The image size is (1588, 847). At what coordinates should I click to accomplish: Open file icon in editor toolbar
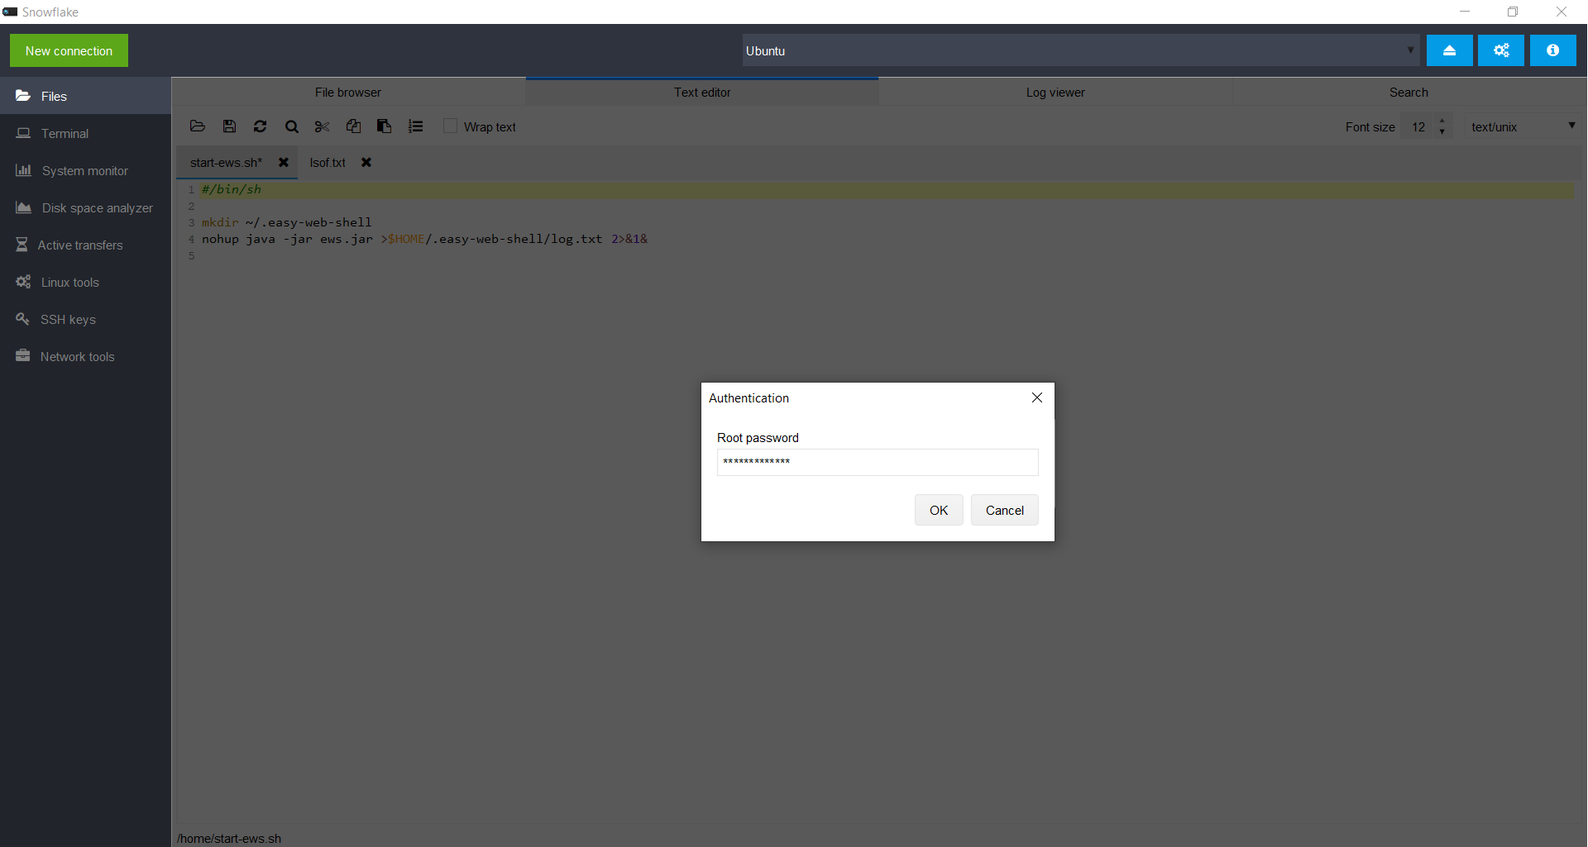[198, 126]
